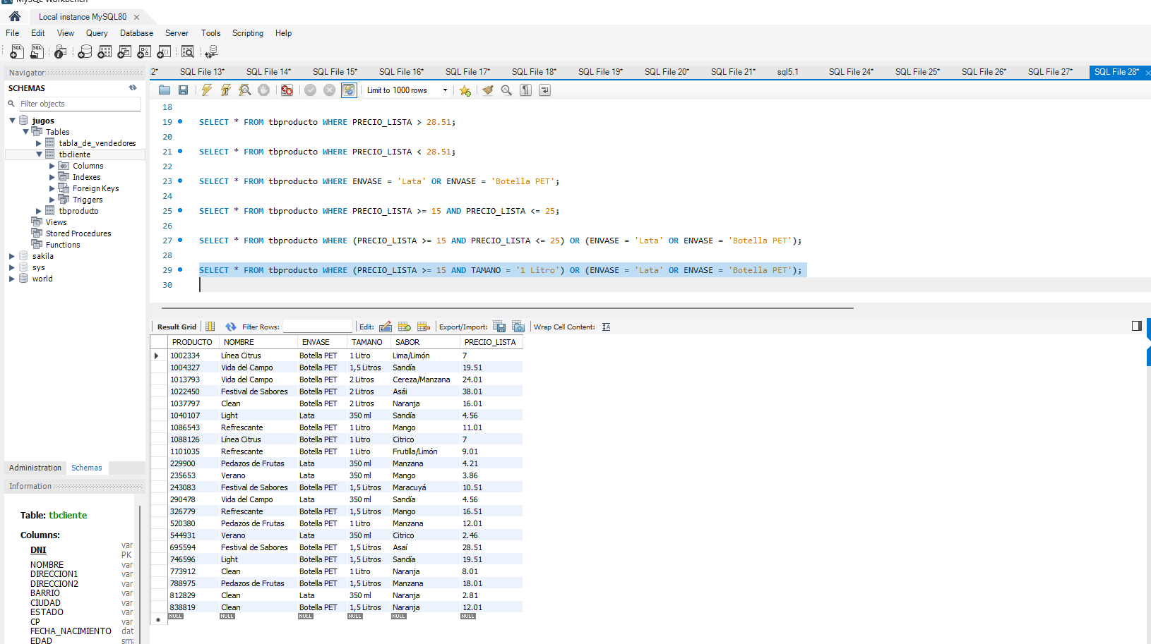Beautify the SQL with broom icon

487,90
